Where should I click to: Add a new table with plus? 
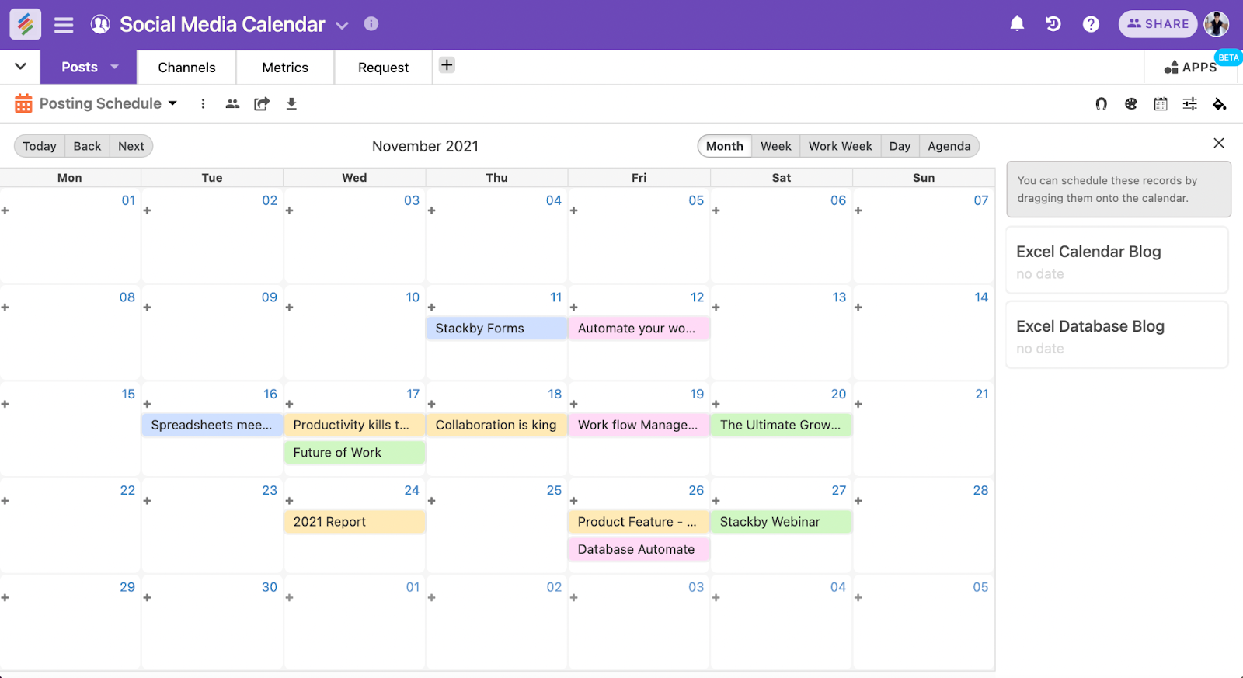pyautogui.click(x=447, y=65)
